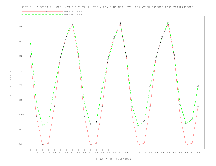Screen dimensions: 216x166
Task: Click LEVEL=SFC in the header
Action: (132, 7)
